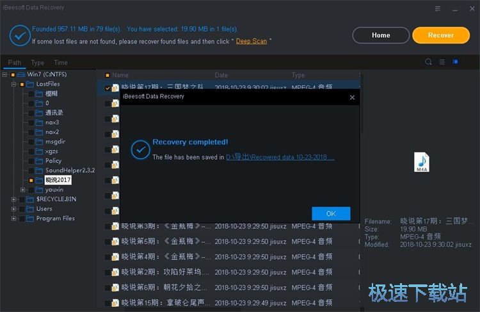Open the search magnifier icon
Viewport: 480px width, 312px height.
point(428,62)
